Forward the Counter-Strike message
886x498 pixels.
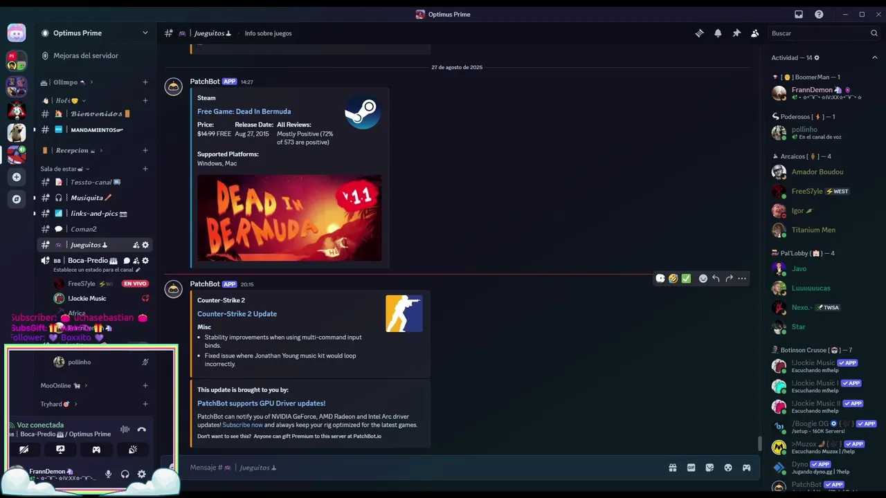[729, 279]
